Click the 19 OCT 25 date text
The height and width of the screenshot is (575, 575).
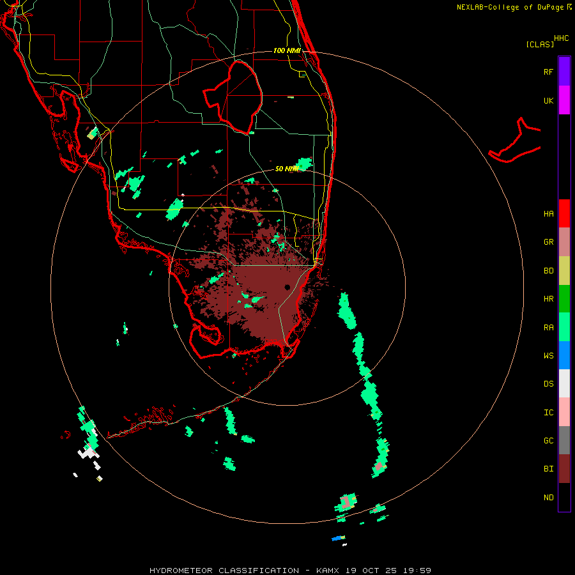371,571
